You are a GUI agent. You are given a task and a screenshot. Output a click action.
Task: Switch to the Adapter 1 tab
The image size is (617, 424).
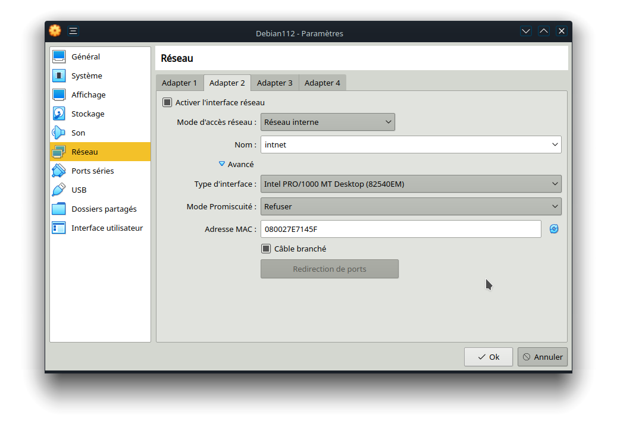pyautogui.click(x=179, y=83)
